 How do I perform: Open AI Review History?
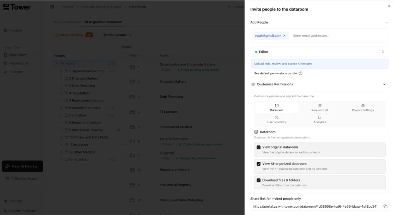click(22, 178)
